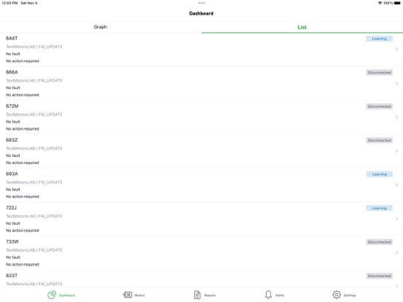Open motor 672M entry

pos(201,117)
